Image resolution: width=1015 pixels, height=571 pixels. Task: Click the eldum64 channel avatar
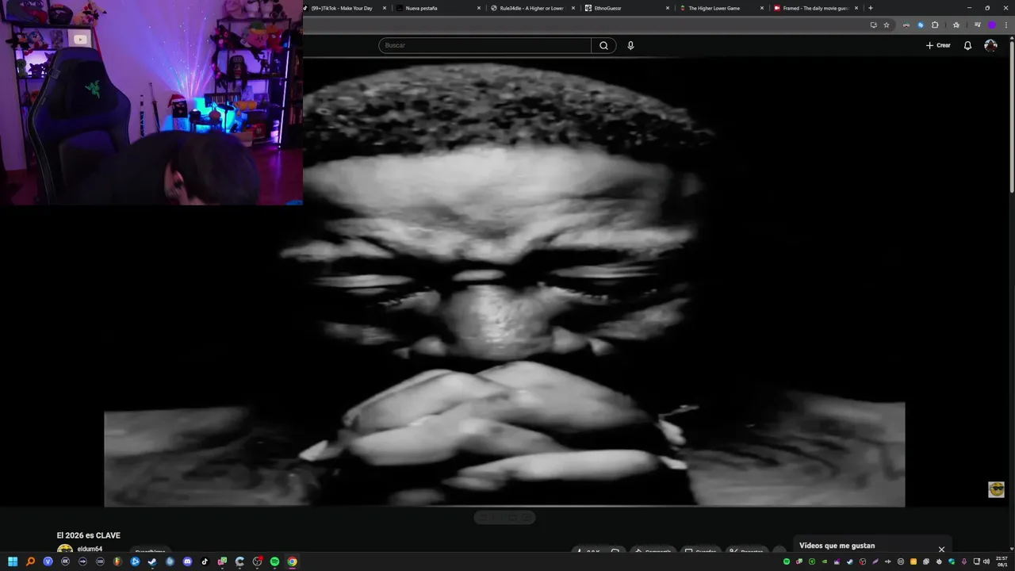[65, 550]
